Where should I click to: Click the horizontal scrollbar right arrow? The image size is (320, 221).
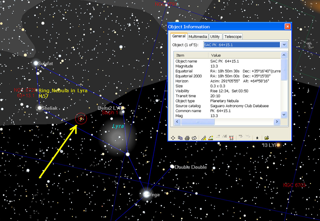[x=276, y=122]
